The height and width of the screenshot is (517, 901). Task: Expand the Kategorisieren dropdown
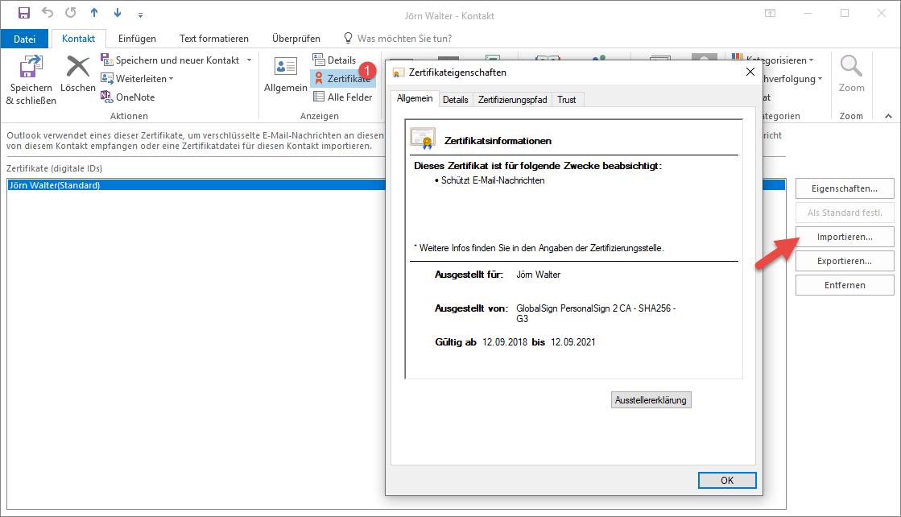point(810,60)
